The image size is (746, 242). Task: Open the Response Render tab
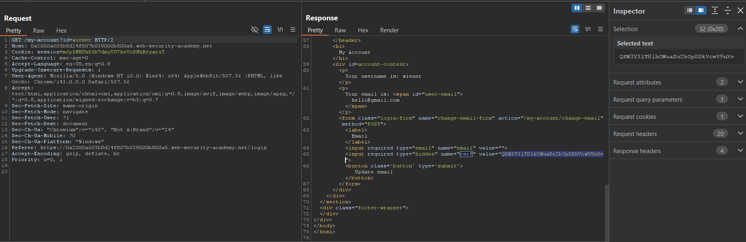coord(389,30)
